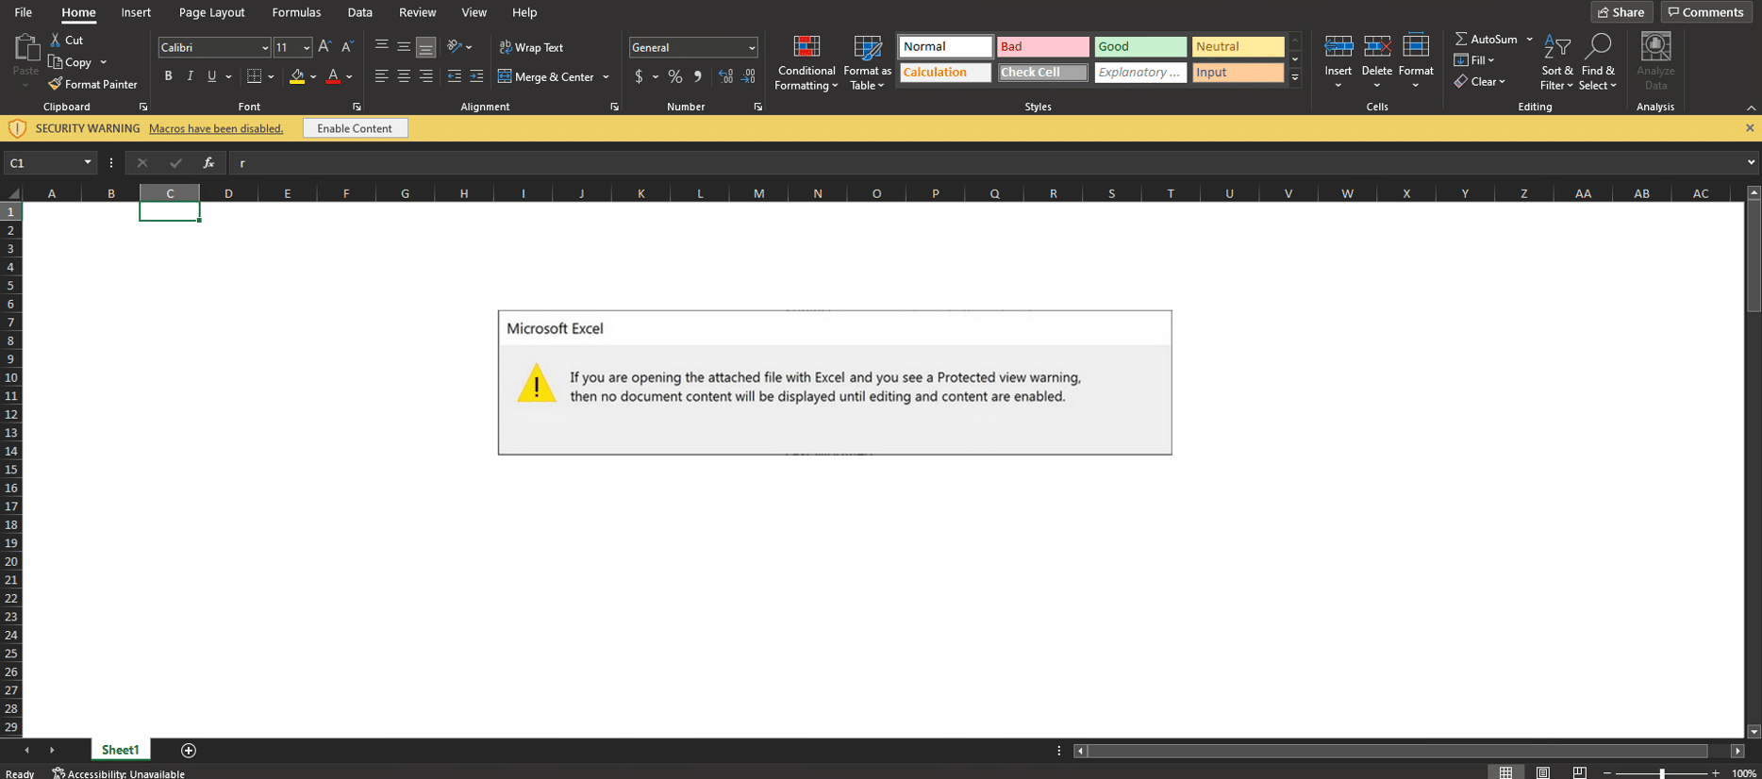1762x779 pixels.
Task: Switch to the Insert ribbon tab
Action: coord(136,12)
